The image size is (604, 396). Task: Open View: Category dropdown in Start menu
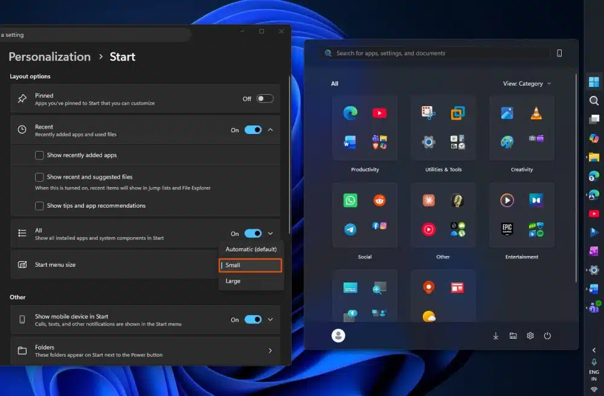[527, 83]
